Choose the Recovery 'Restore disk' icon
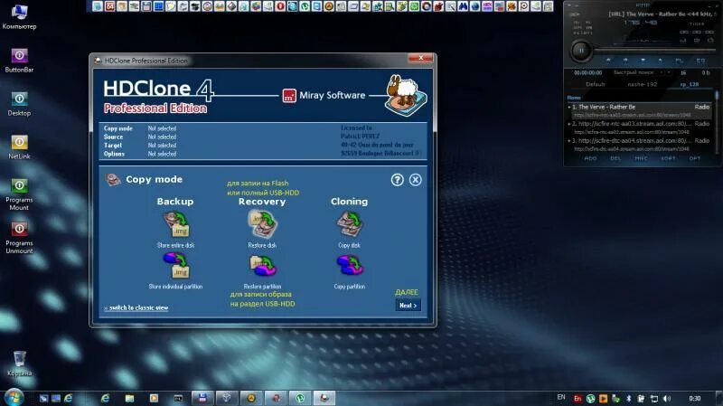The image size is (723, 406). point(262,223)
